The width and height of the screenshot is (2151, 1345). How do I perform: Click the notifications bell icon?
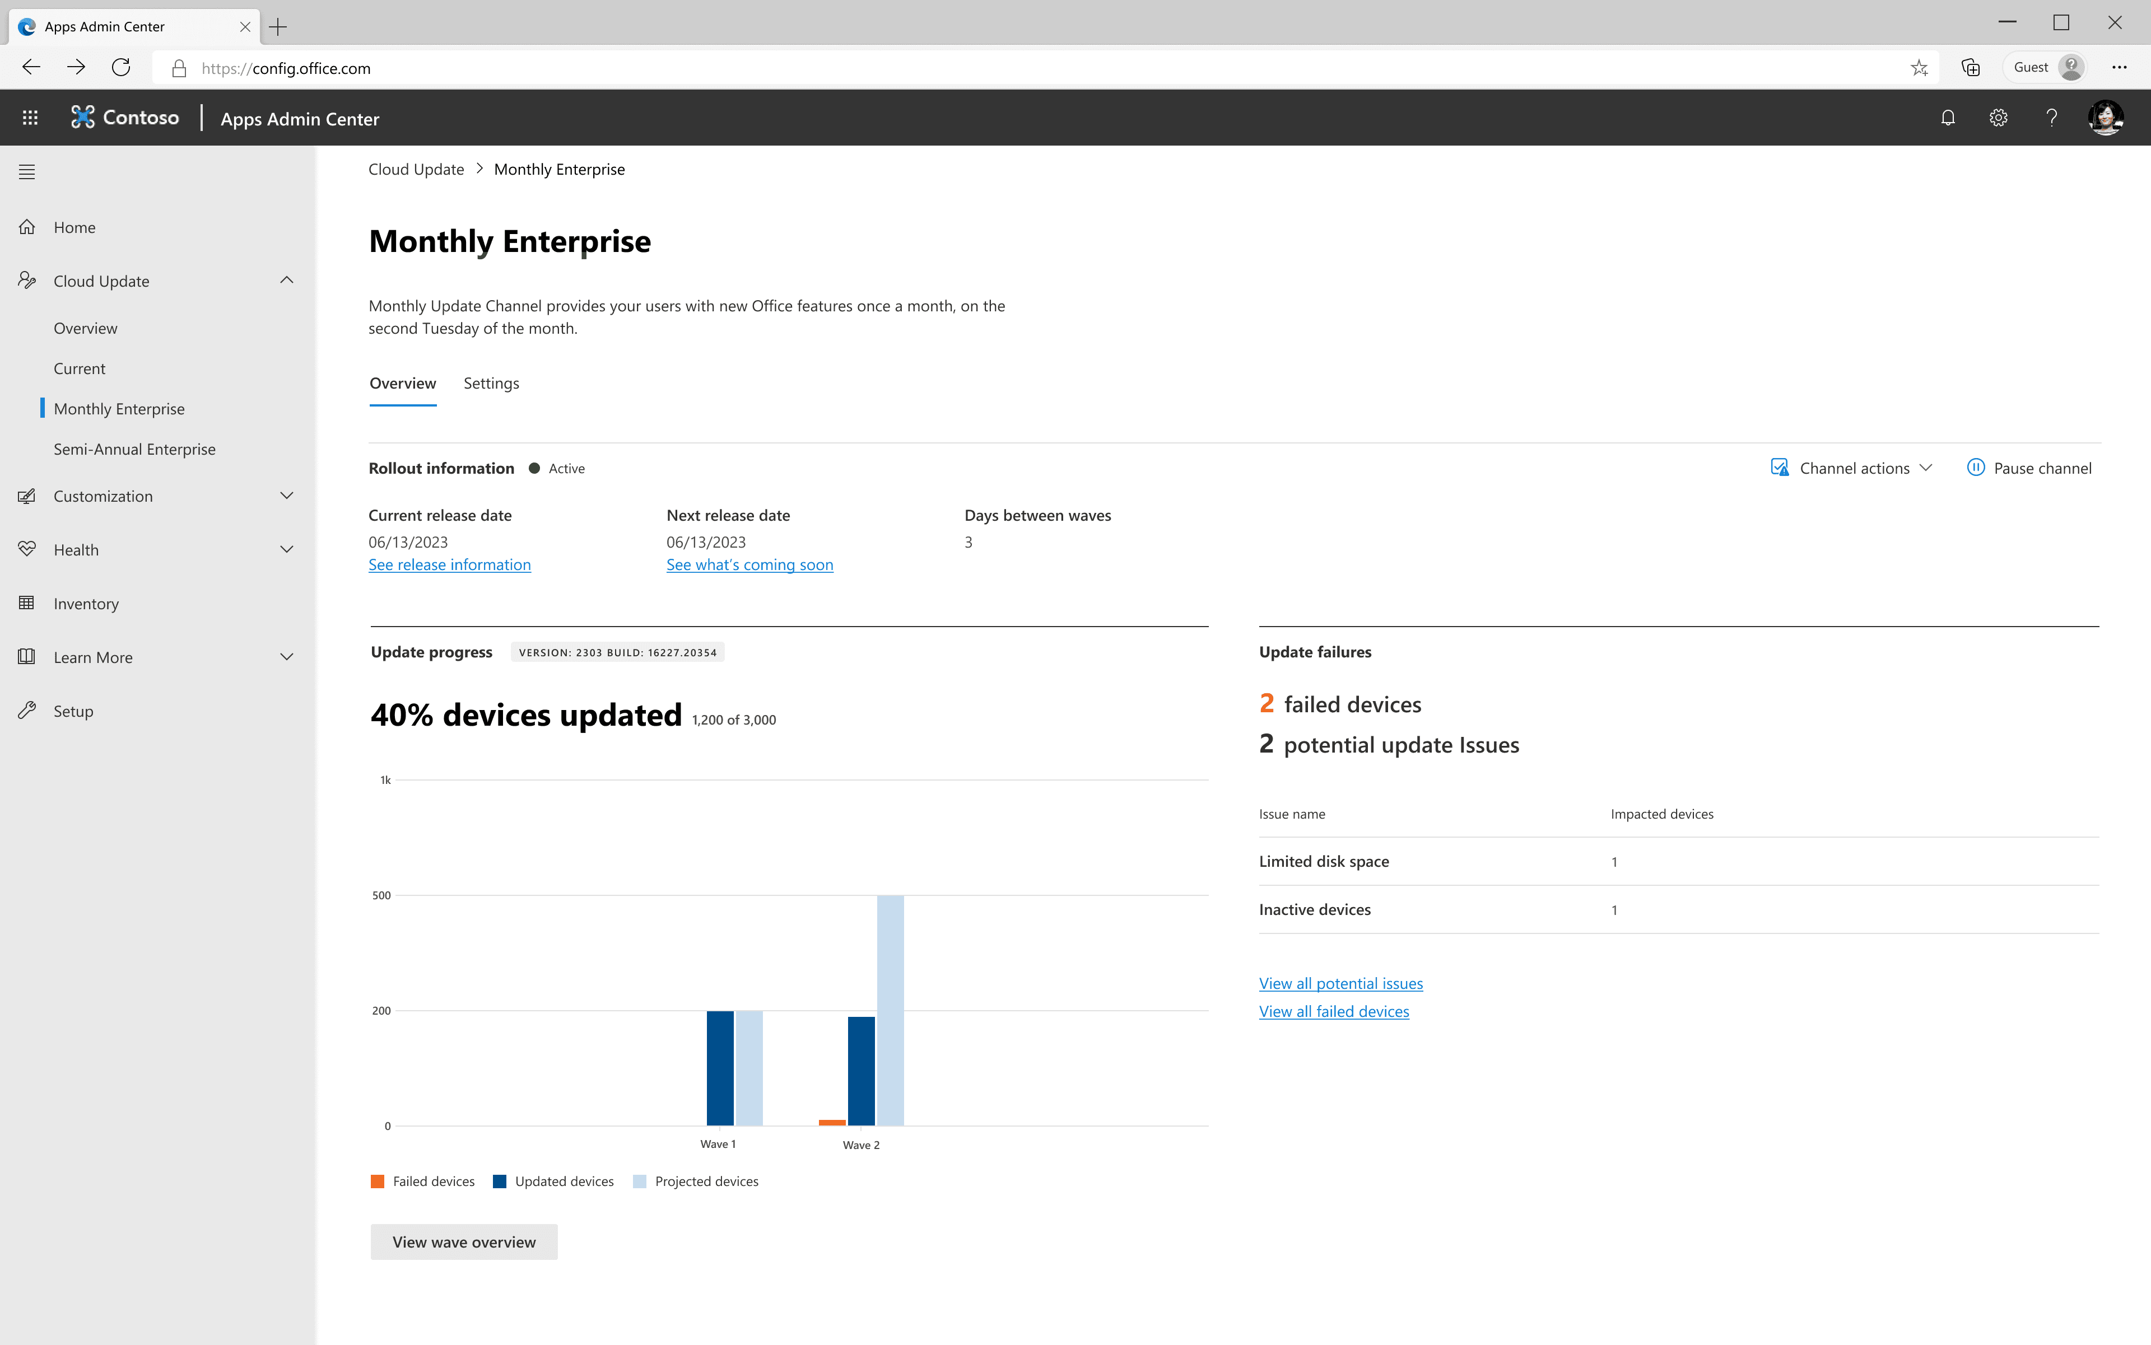tap(1947, 118)
